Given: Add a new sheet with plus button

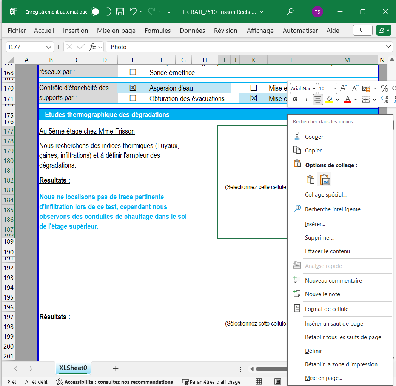Looking at the screenshot, I should [116, 369].
